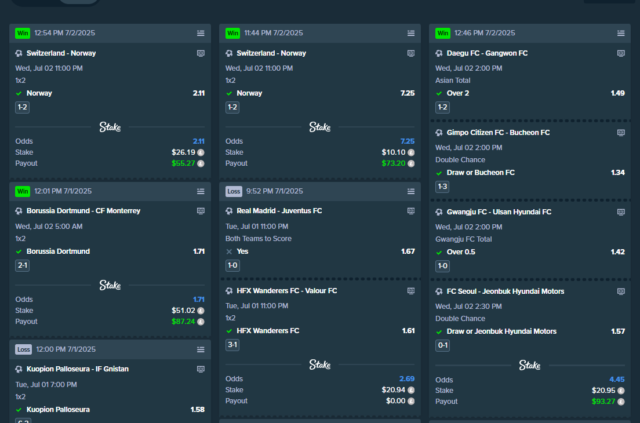The height and width of the screenshot is (423, 640).
Task: Click the Kuopion Palloseura odds 1.58
Action: (198, 410)
